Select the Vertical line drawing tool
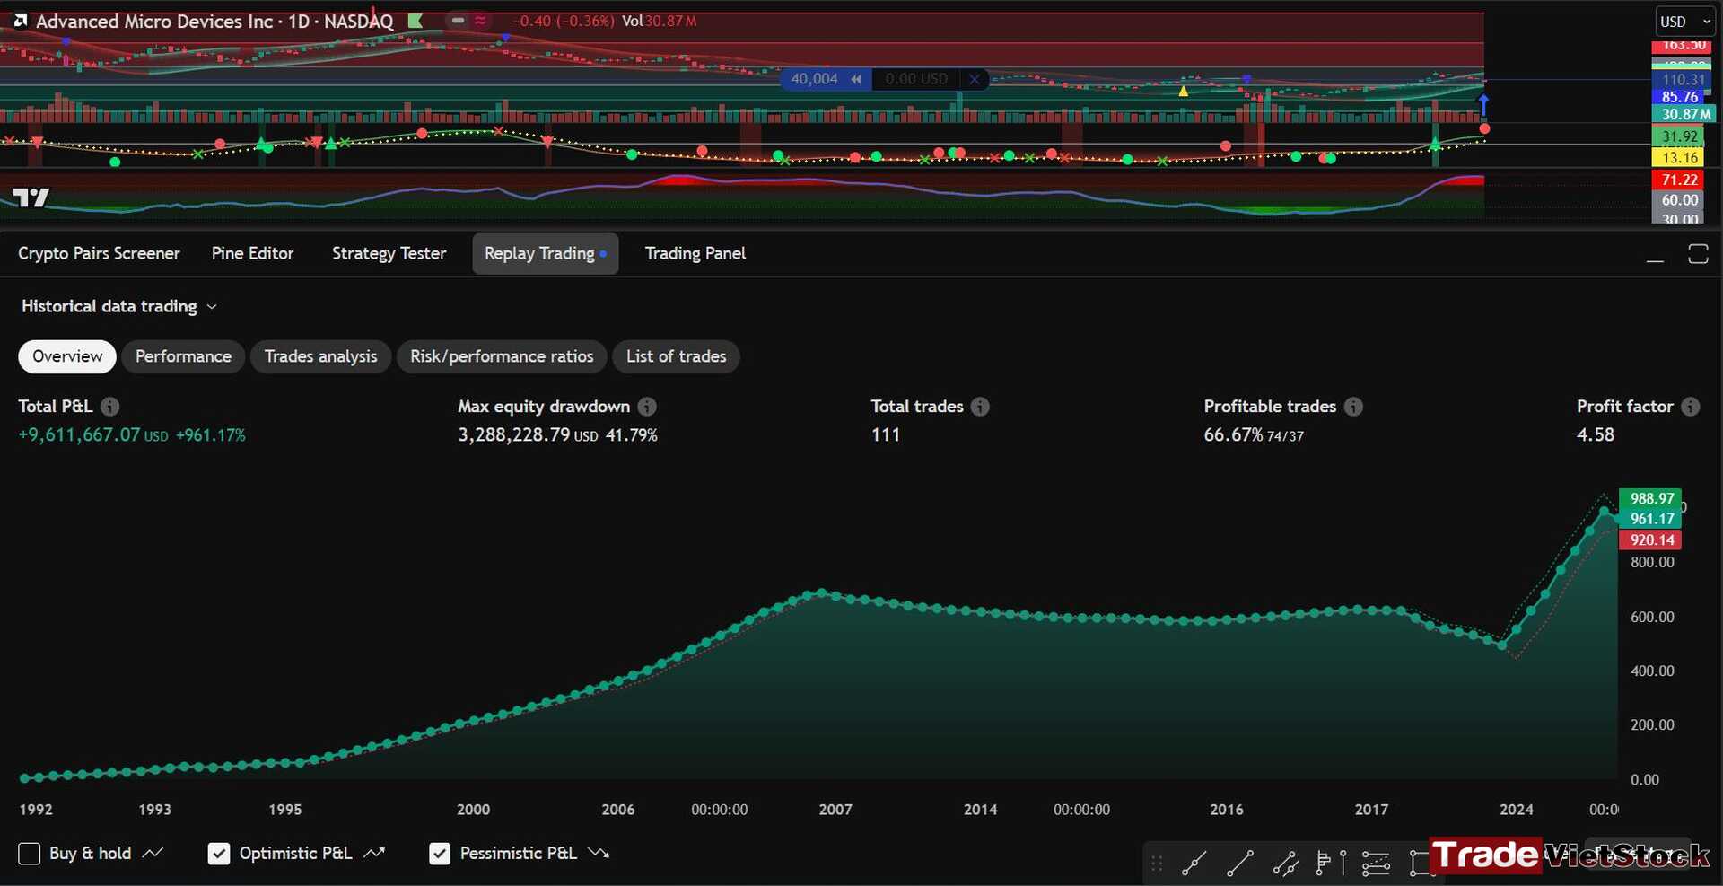Screen dimensions: 1723x886 pyautogui.click(x=1343, y=864)
